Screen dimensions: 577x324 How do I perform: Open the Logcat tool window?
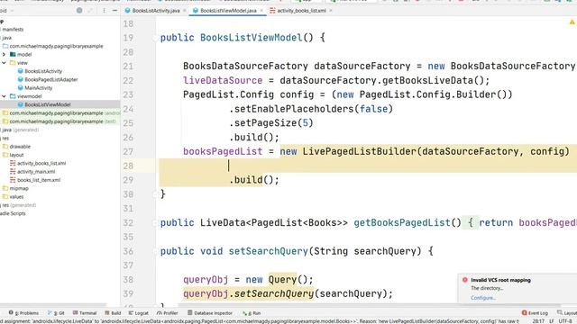(x=138, y=313)
